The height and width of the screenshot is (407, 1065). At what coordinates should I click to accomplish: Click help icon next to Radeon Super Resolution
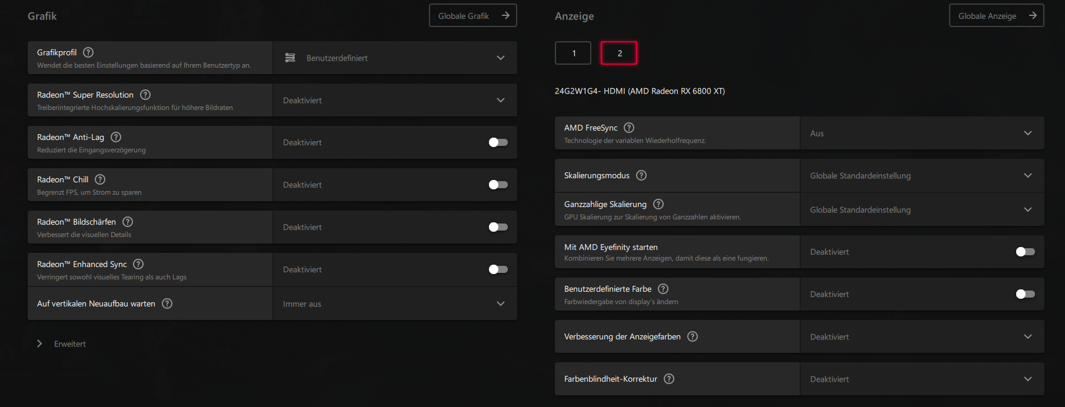(145, 95)
